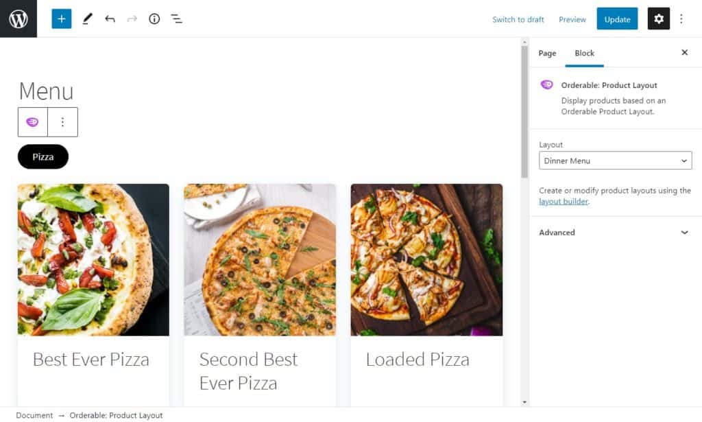Switch to the Page tab
The image size is (702, 422).
tap(547, 53)
